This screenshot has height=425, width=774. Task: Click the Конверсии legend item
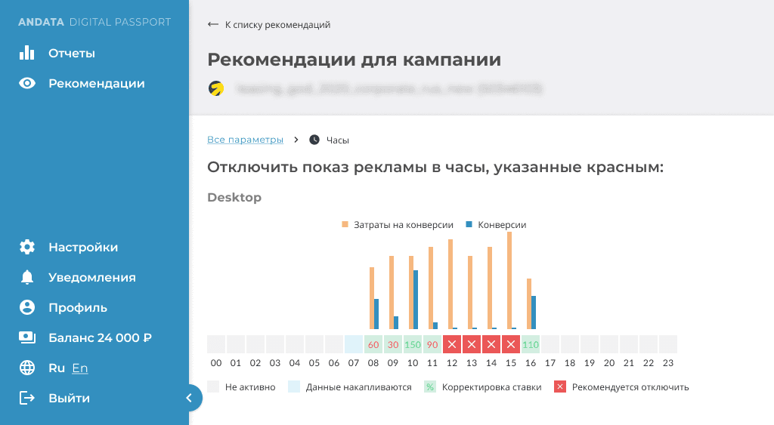496,224
